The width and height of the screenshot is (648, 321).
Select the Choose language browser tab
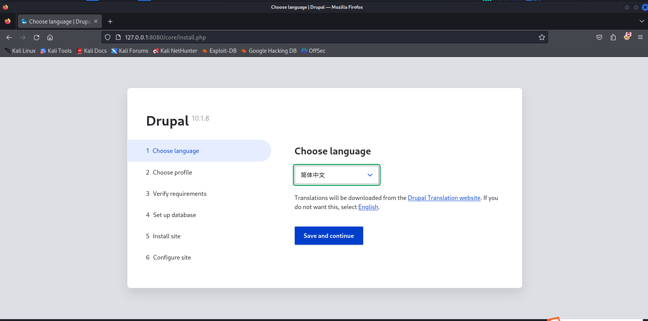60,22
